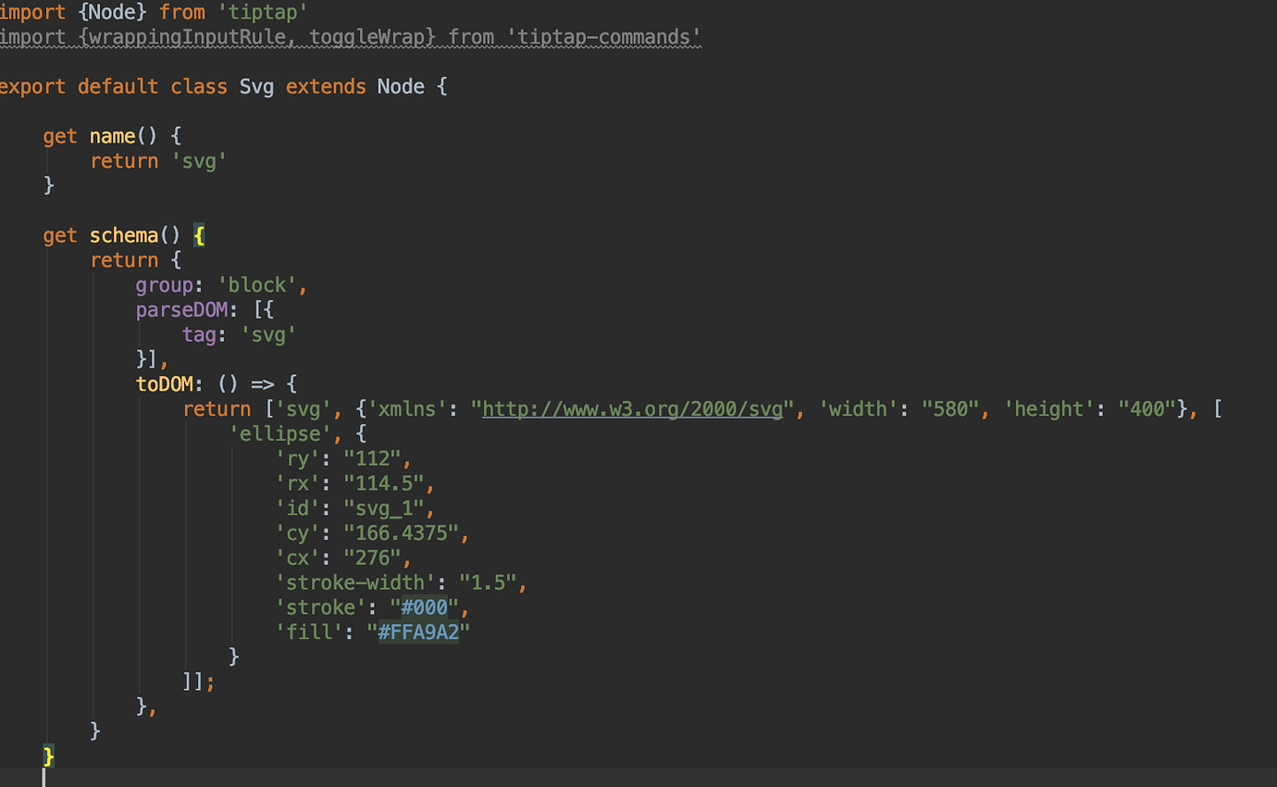1277x787 pixels.
Task: Click the Svg class name
Action: (x=256, y=86)
